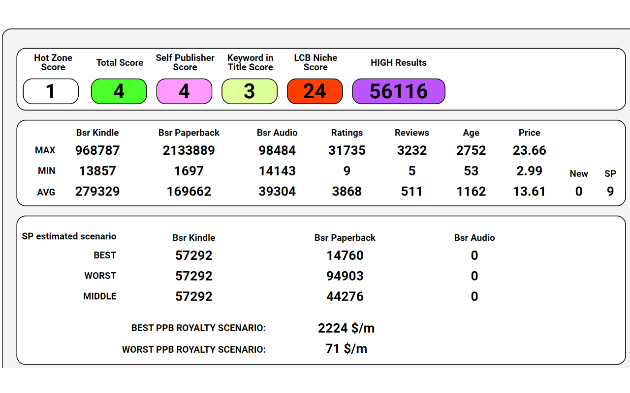Viewport: 630px width, 393px height.
Task: Click the BEST scenario row label
Action: pyautogui.click(x=105, y=255)
